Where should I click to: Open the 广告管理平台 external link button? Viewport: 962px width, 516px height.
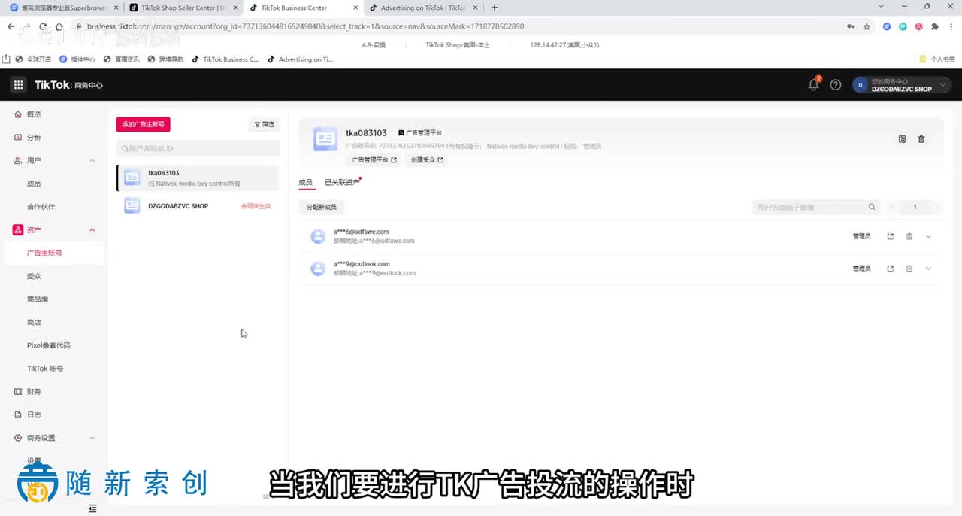[374, 159]
